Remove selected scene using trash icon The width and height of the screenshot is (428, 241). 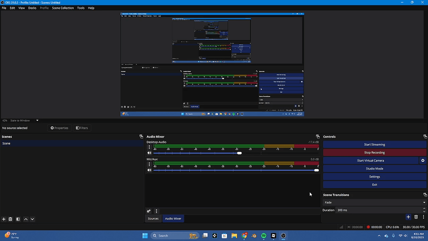click(x=10, y=219)
